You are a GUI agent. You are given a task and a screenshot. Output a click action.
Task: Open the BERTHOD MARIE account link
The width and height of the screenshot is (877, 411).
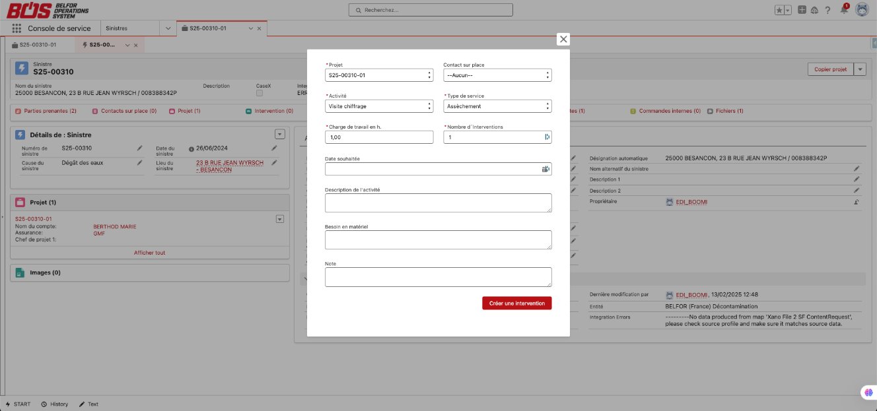pos(115,226)
